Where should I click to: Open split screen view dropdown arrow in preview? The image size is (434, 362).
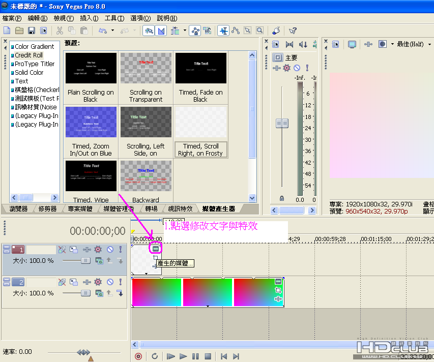[x=392, y=44]
